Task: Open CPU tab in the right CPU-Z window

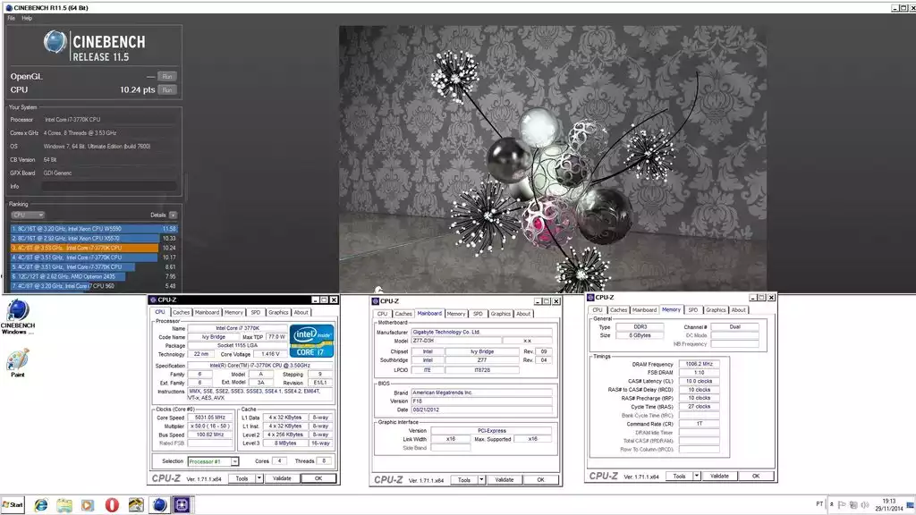Action: 597,310
